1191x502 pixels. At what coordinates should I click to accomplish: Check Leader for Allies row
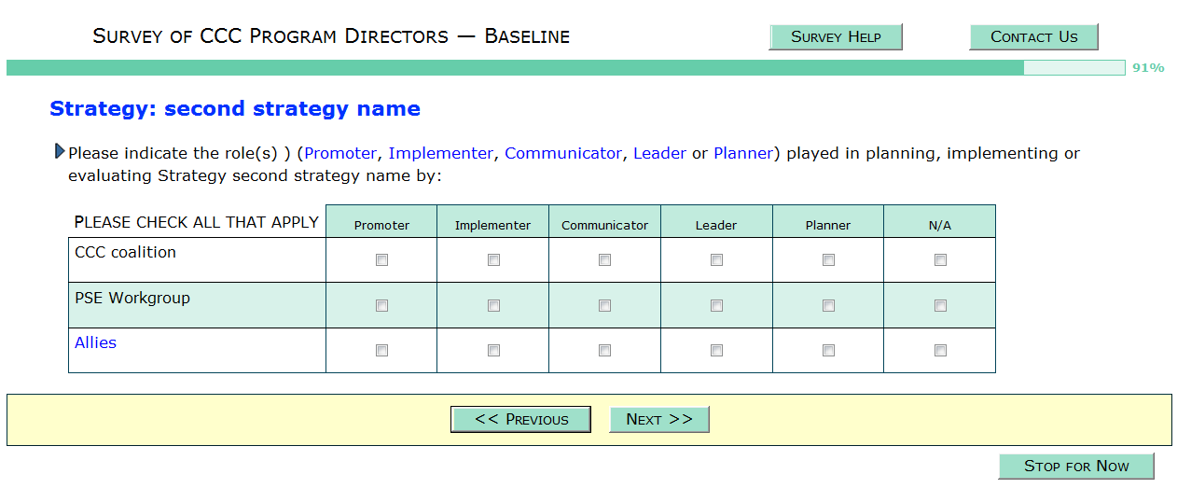point(716,351)
